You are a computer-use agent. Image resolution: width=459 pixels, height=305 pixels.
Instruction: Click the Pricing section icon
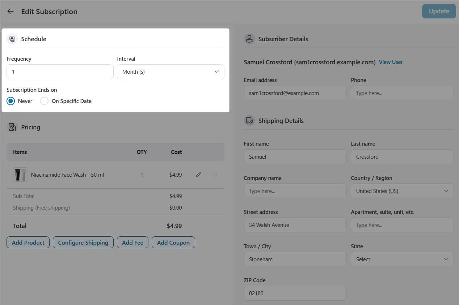point(13,127)
